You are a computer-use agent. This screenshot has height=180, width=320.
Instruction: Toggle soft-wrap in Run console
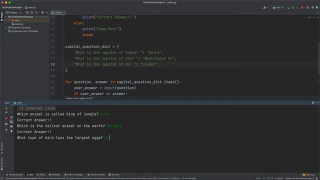click(11, 117)
